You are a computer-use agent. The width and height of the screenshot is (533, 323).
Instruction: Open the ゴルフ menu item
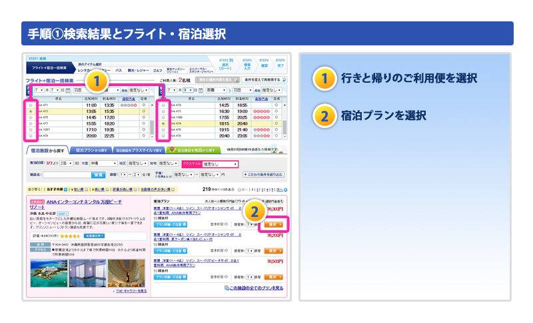157,69
